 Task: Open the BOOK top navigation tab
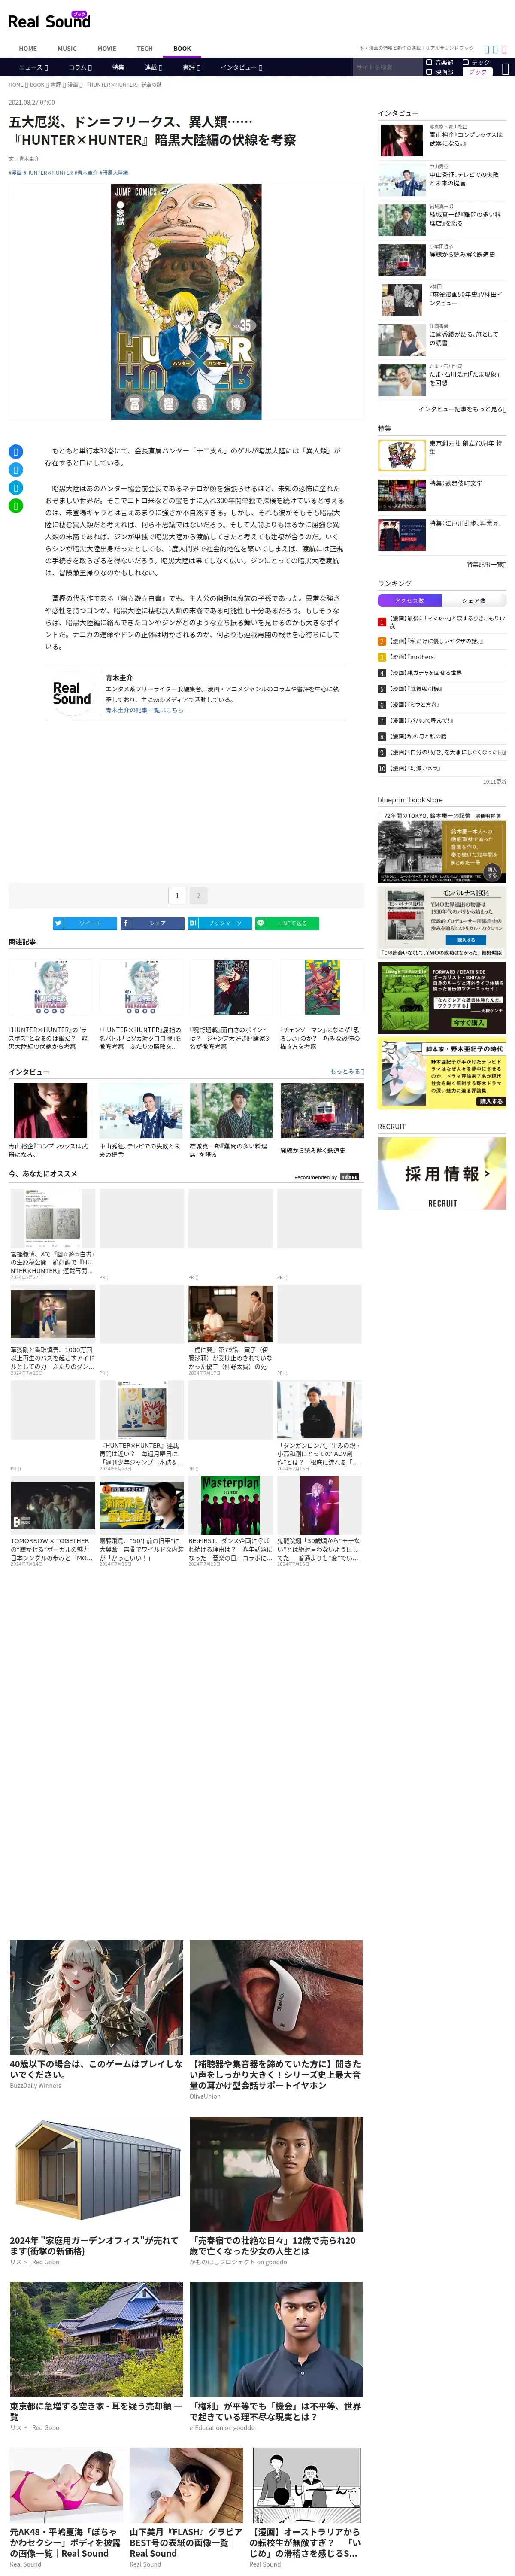tap(182, 48)
